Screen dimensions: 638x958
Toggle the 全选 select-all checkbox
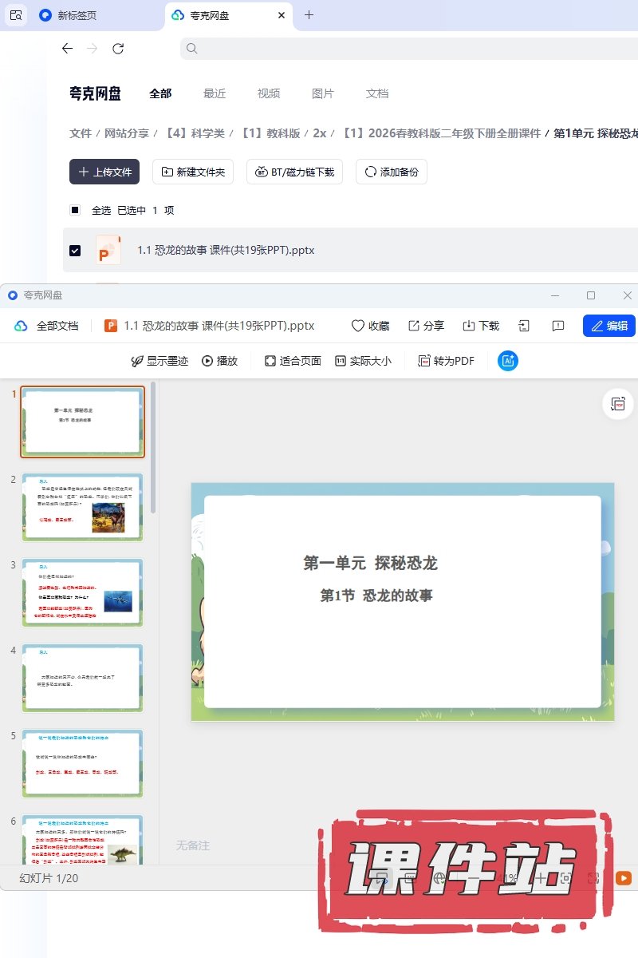[75, 210]
